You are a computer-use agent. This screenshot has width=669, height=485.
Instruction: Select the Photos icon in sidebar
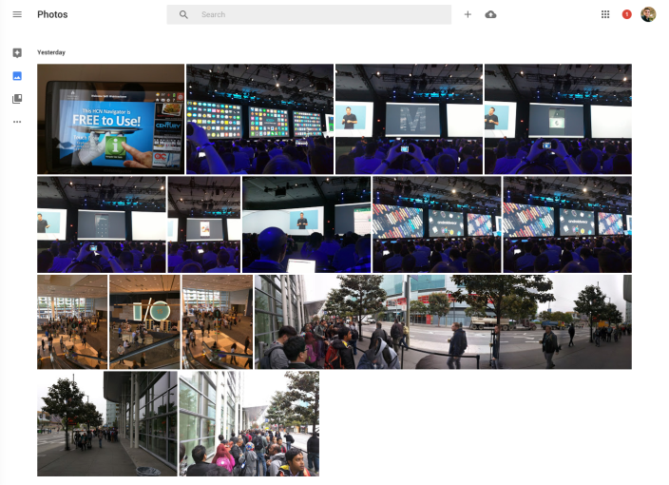click(17, 76)
